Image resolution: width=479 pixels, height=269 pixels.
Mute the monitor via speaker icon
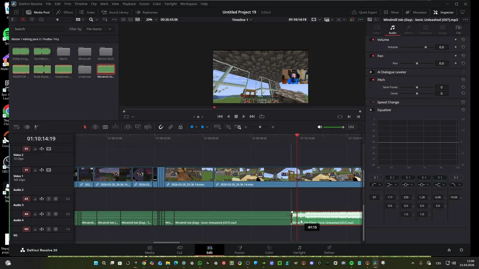(x=320, y=127)
